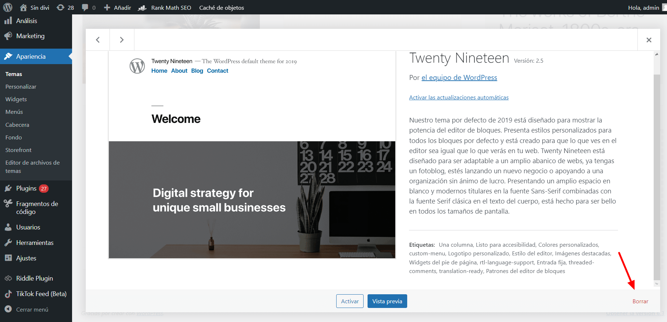
Task: Click the Borrar delete link
Action: pyautogui.click(x=640, y=301)
